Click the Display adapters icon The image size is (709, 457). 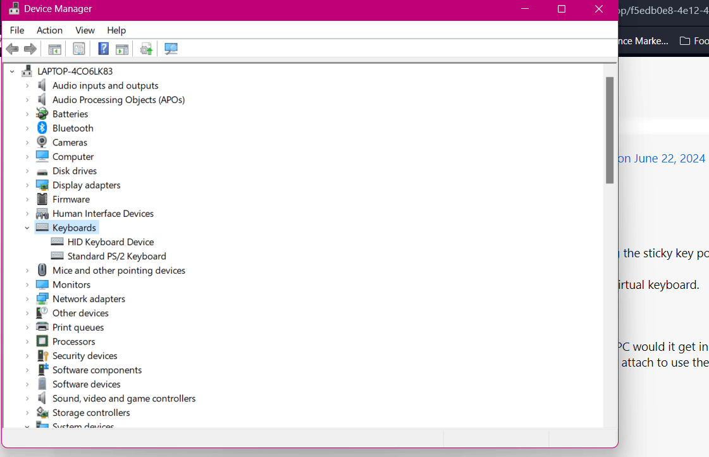click(42, 185)
